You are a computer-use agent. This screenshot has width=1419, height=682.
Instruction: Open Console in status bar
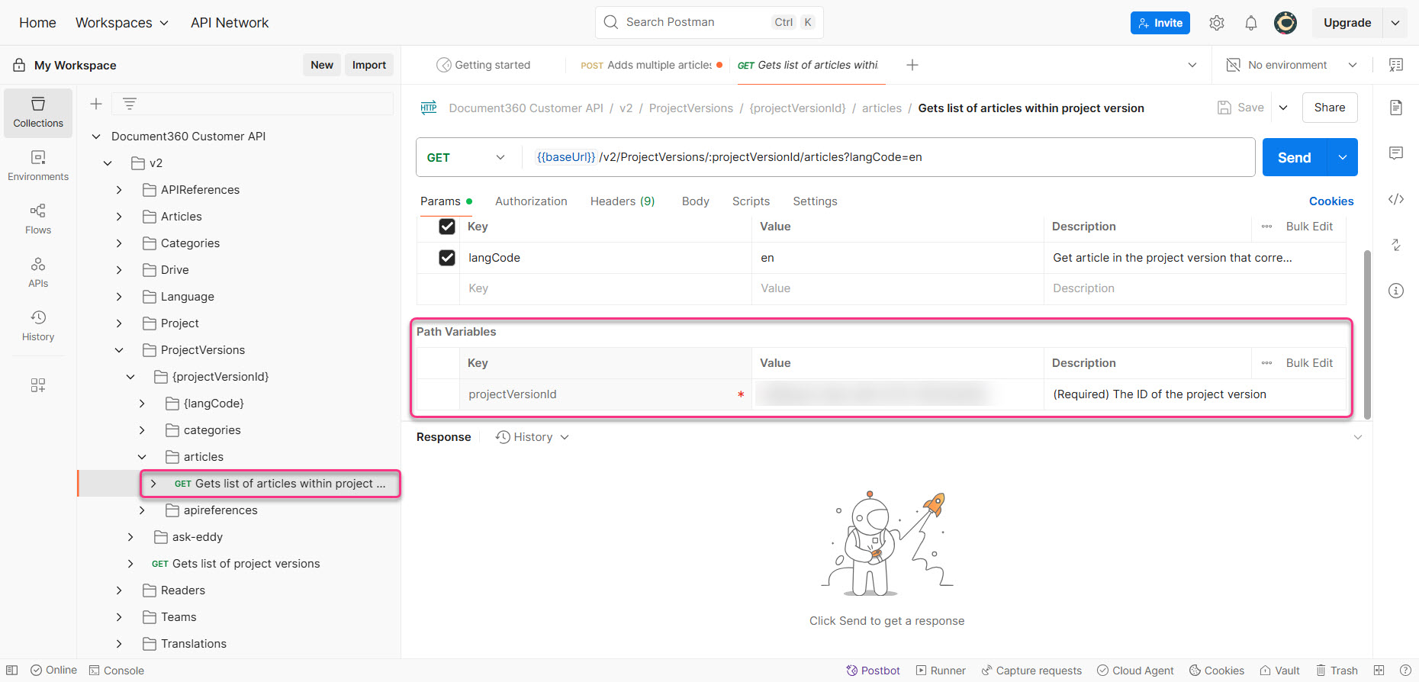116,671
